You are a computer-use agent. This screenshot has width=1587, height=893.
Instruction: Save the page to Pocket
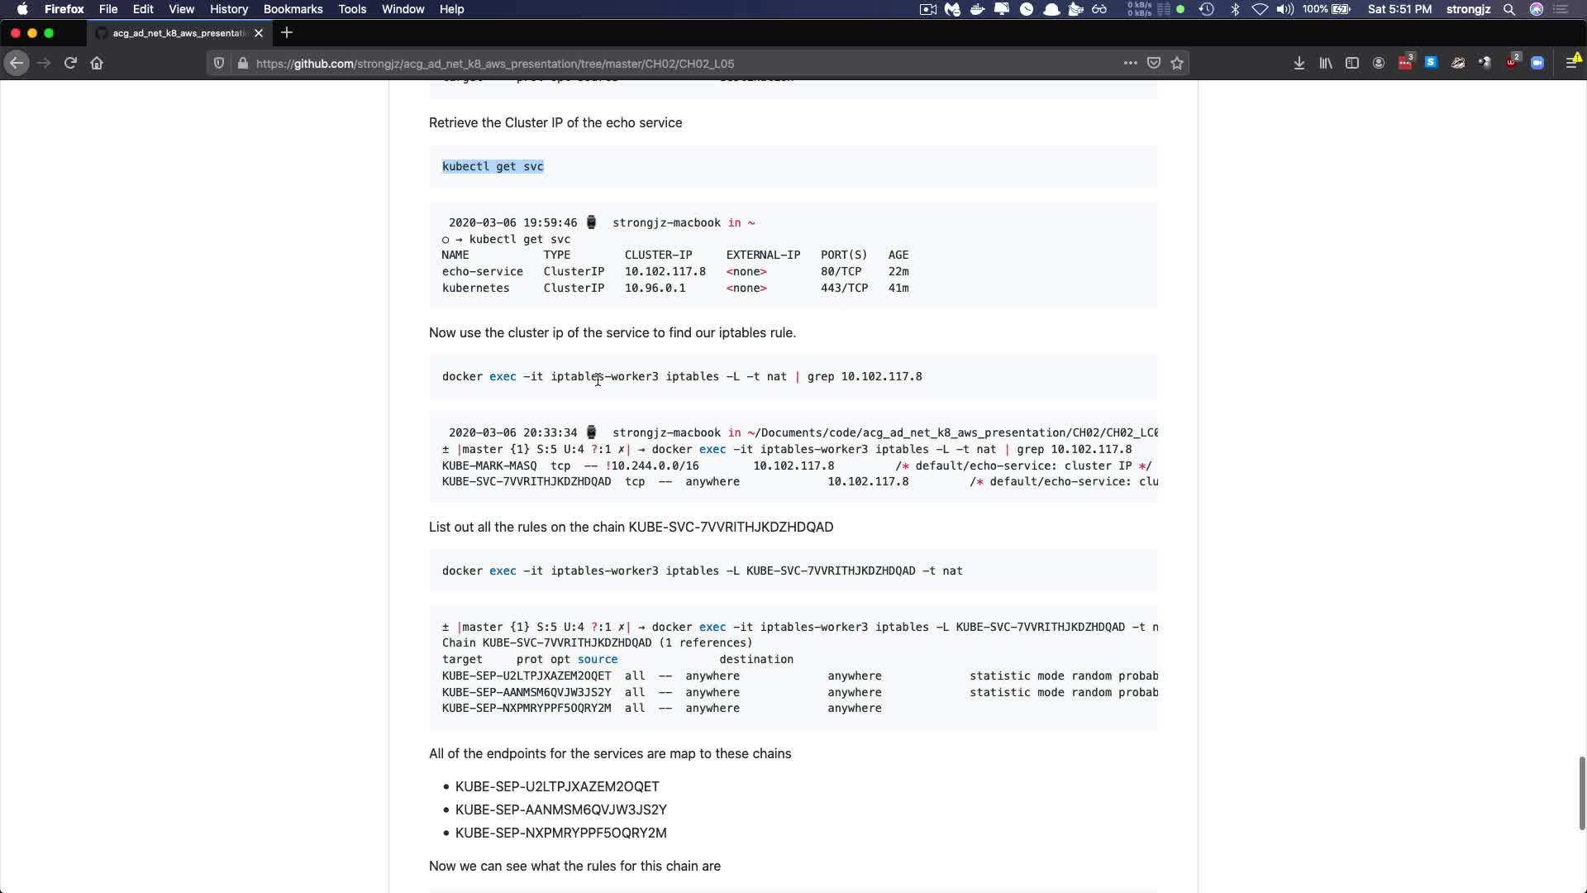[1154, 63]
